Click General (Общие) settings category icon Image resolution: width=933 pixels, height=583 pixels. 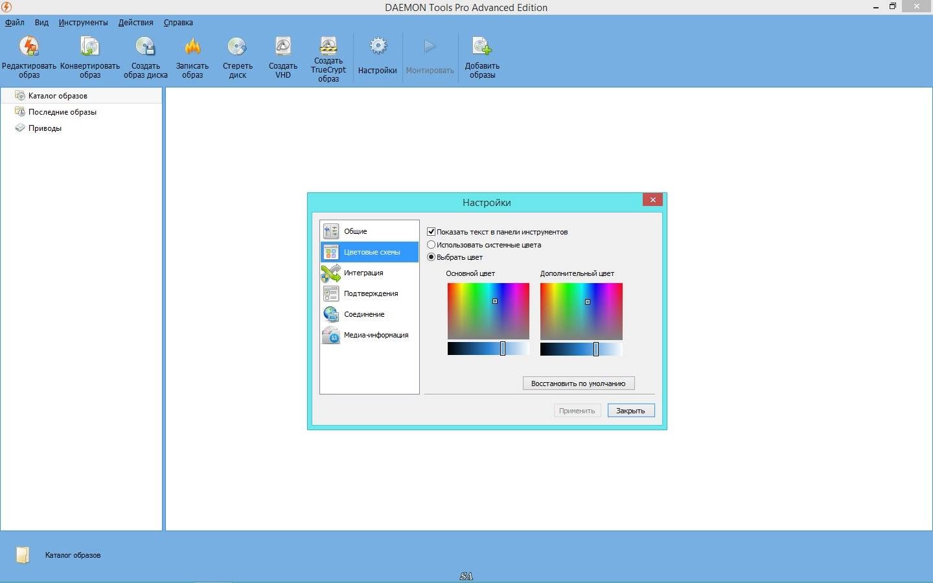331,231
